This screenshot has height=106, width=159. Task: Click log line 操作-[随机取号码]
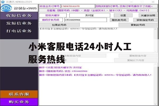63,71
